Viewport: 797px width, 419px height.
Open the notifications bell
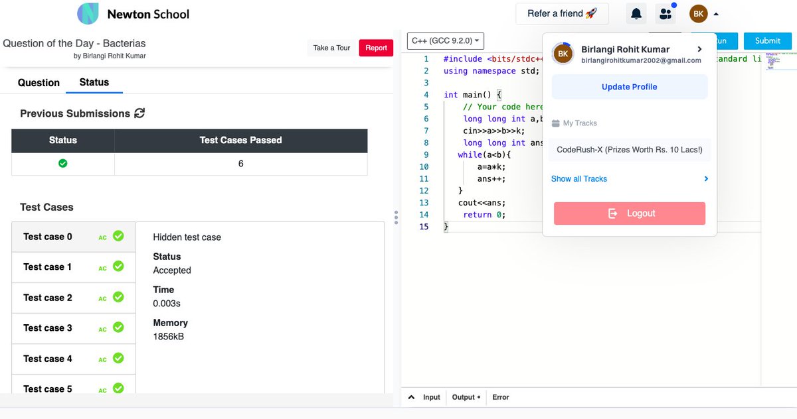[636, 13]
